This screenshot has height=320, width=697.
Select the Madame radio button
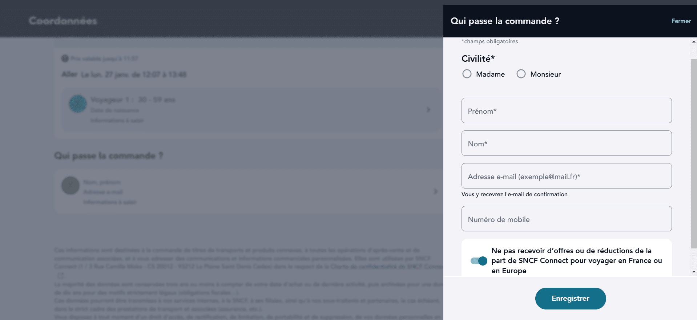click(467, 74)
